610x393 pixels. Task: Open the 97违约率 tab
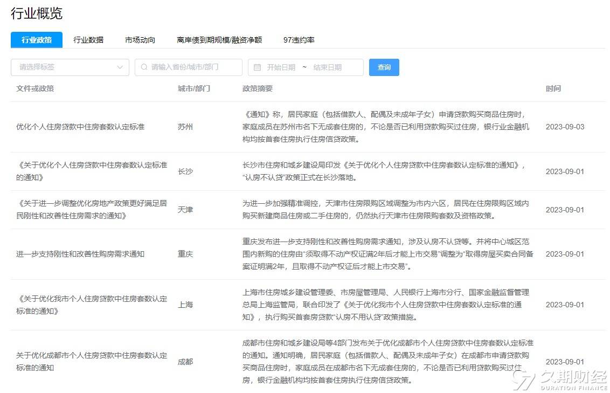pyautogui.click(x=299, y=40)
